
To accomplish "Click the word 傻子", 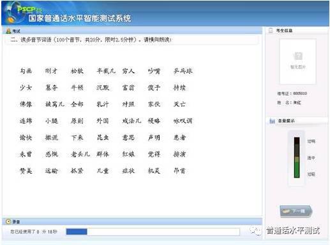I will coord(154,87).
